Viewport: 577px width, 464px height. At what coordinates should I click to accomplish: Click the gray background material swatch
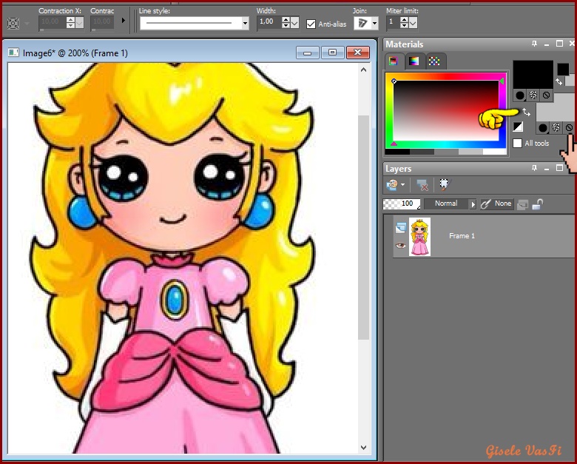click(556, 112)
